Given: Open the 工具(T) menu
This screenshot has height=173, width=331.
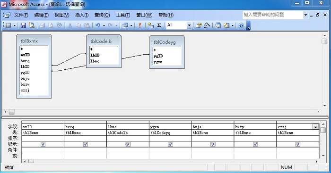Looking at the screenshot, I should point(123,15).
